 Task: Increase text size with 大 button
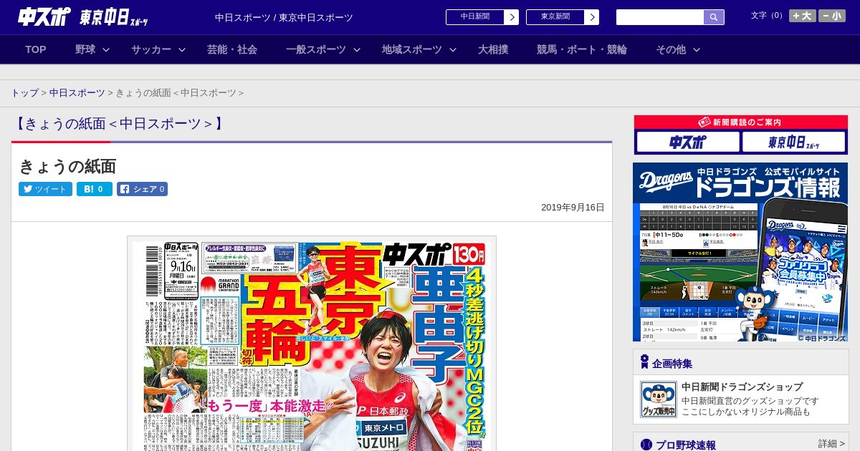click(x=802, y=16)
